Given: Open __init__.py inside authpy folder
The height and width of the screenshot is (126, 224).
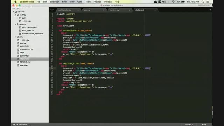Looking at the screenshot, I should (x=27, y=21).
